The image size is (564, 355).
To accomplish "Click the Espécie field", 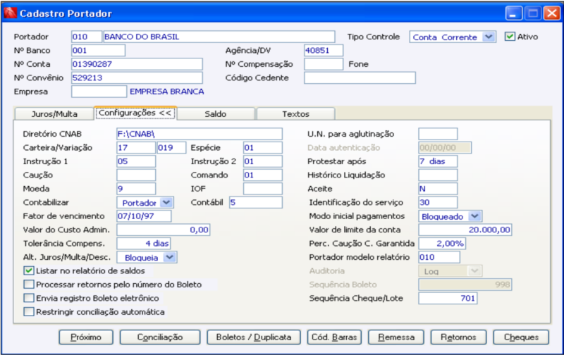I will pos(262,147).
